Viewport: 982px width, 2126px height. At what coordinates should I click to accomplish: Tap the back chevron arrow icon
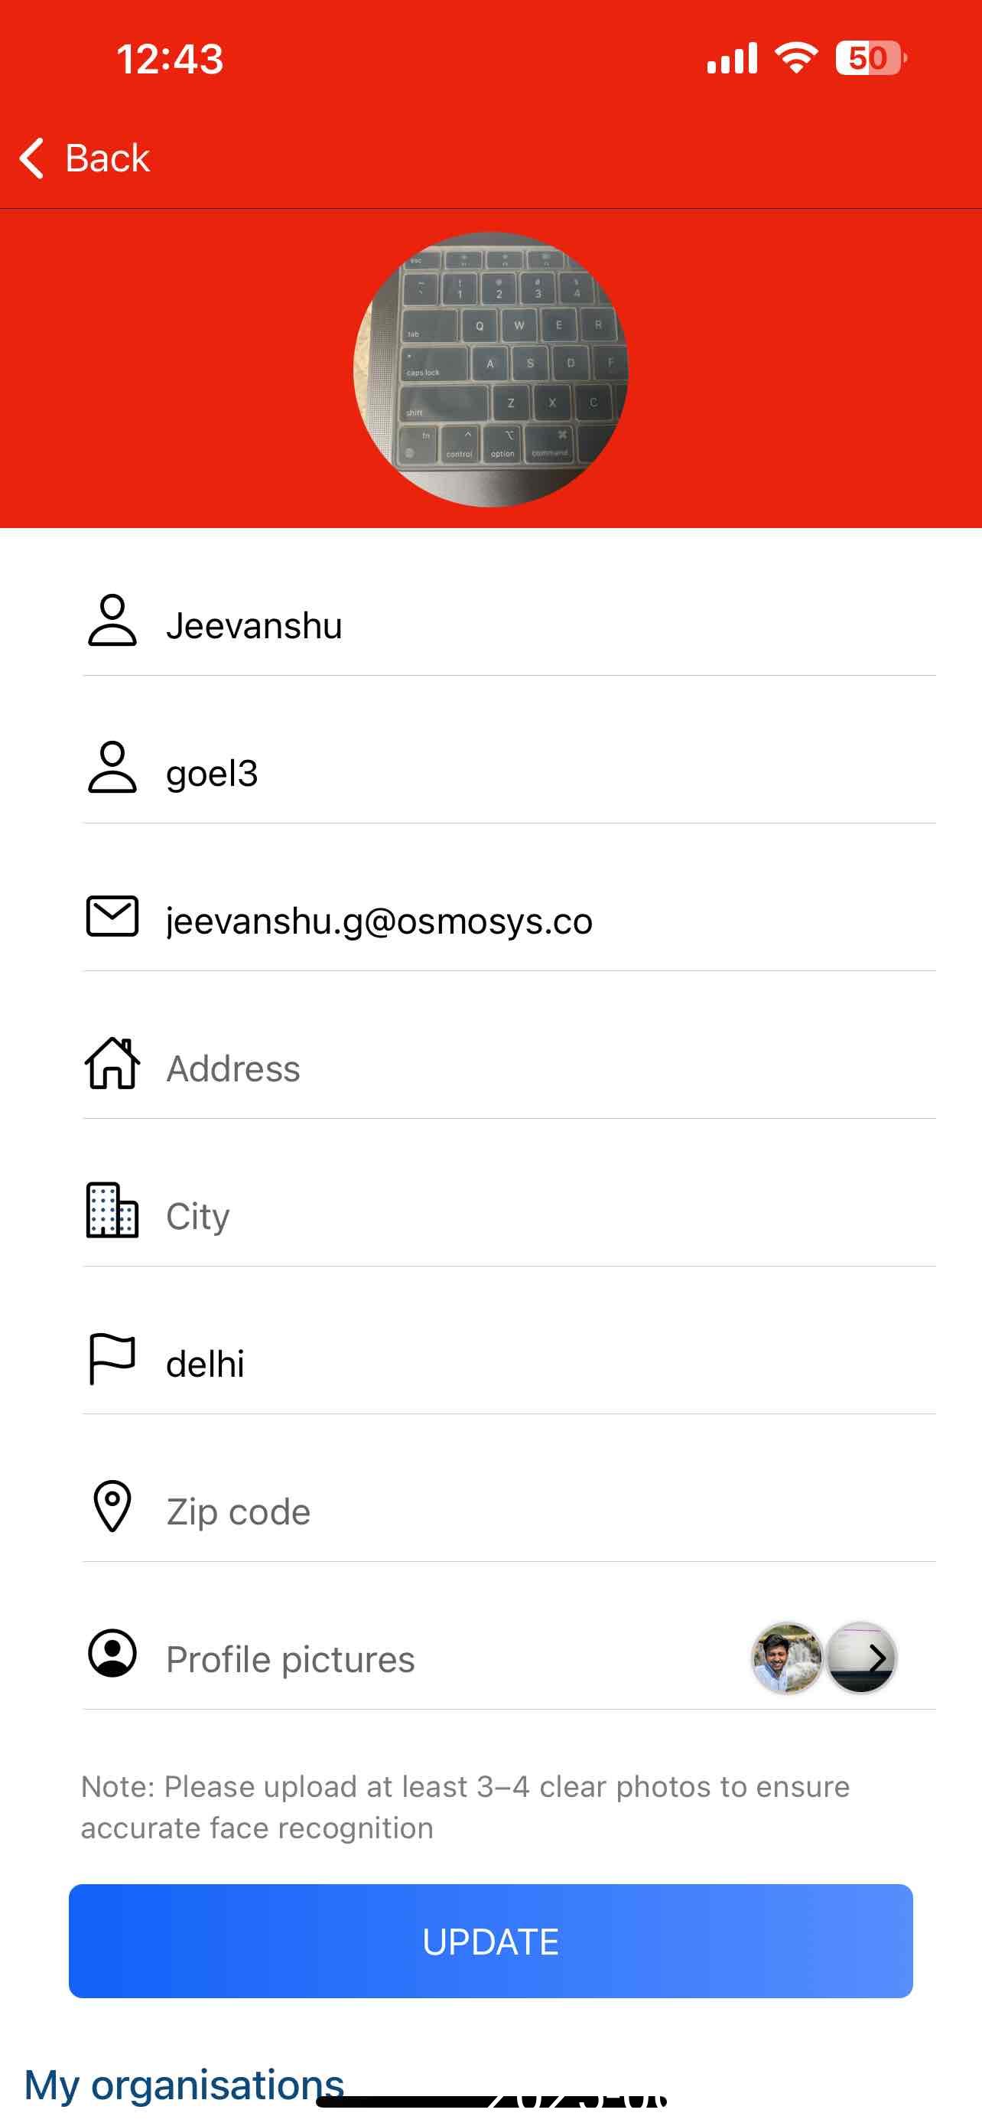click(x=32, y=158)
